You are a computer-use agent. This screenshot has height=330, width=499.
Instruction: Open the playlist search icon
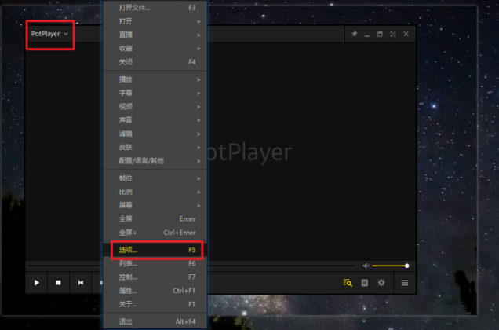(348, 282)
